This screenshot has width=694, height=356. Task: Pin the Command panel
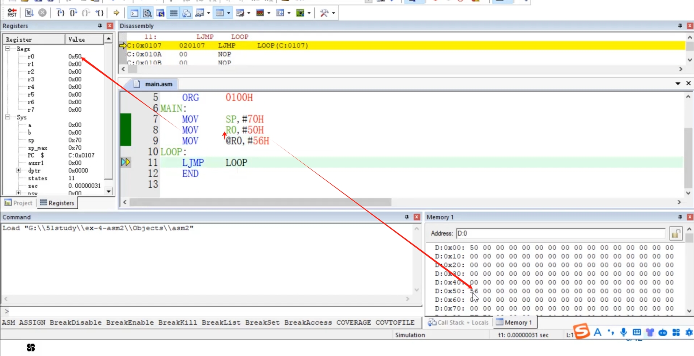(407, 217)
